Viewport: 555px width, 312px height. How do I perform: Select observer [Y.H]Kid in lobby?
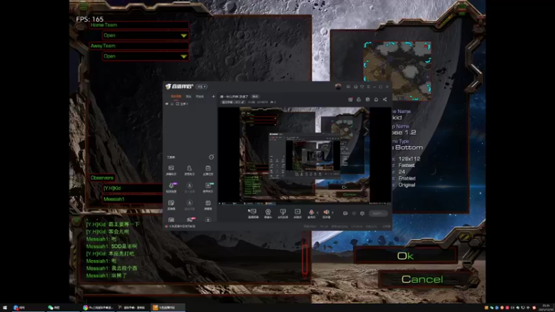coord(133,188)
